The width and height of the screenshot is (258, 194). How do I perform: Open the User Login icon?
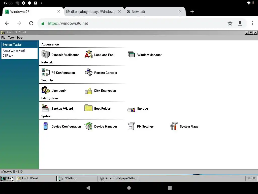(x=46, y=90)
